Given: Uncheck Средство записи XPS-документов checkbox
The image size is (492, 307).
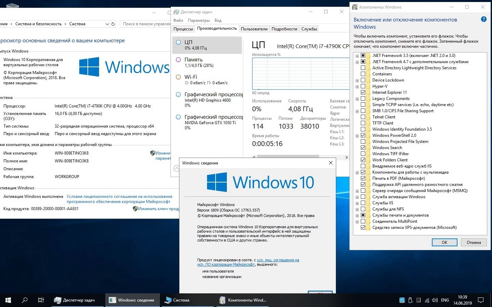Looking at the screenshot, I should 363,228.
